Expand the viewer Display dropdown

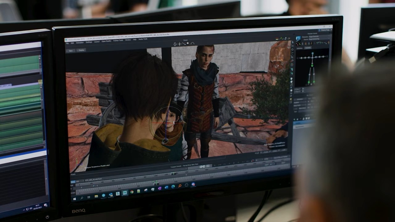(x=81, y=50)
